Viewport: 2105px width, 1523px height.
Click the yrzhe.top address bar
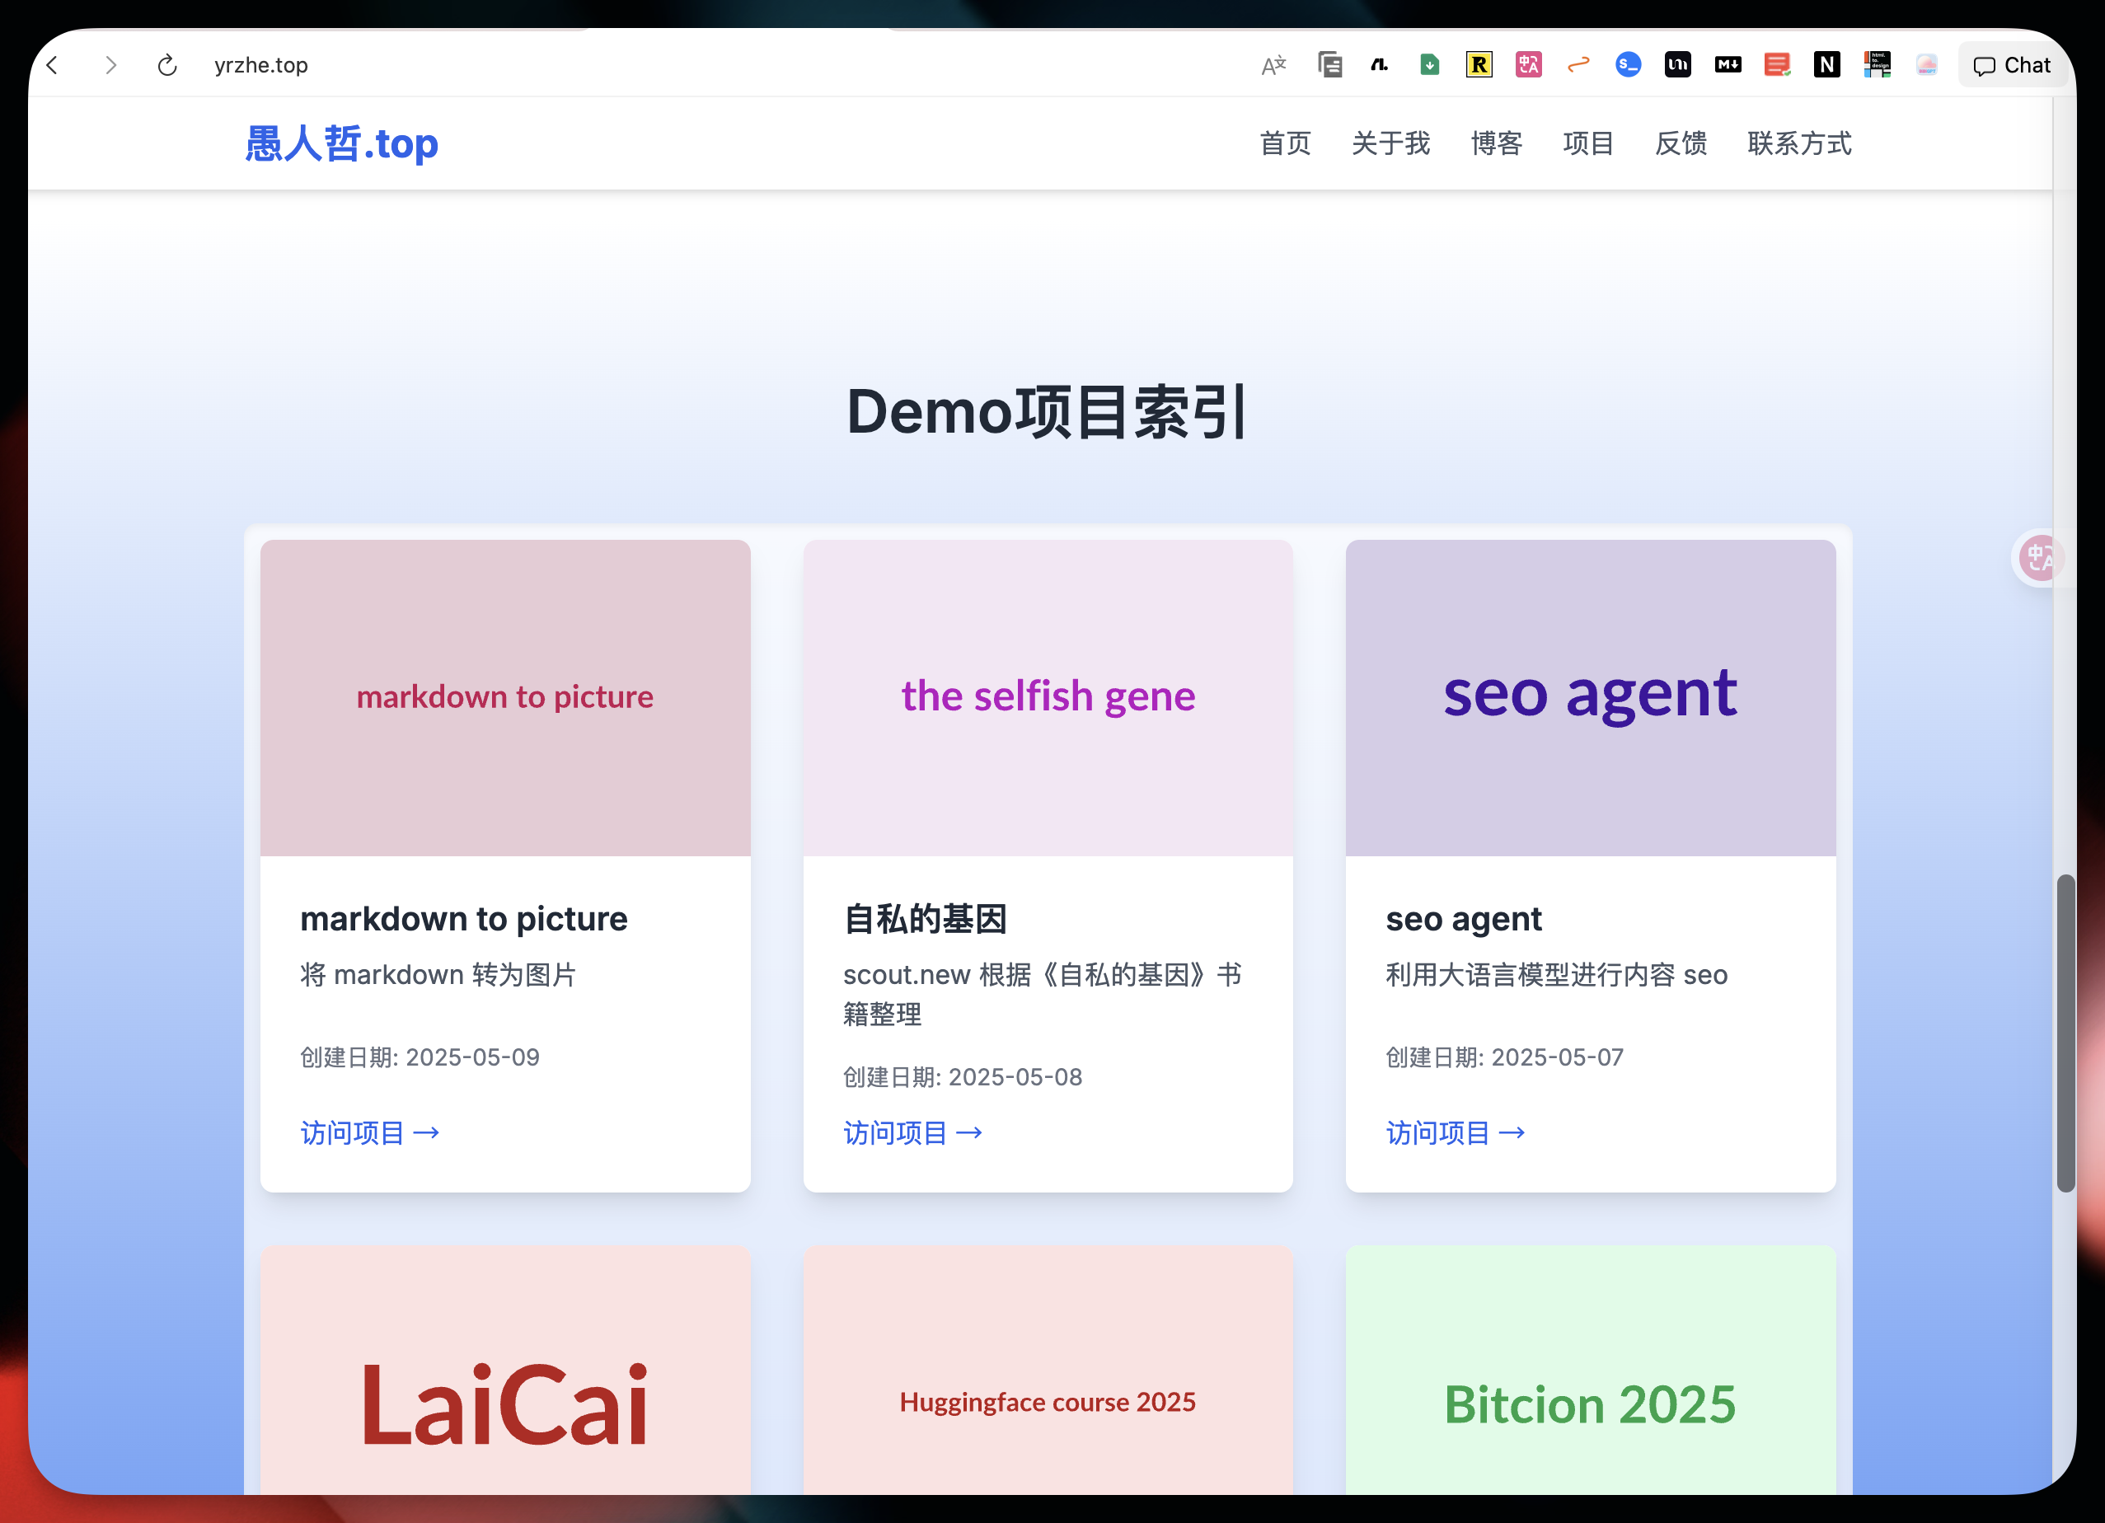click(260, 65)
